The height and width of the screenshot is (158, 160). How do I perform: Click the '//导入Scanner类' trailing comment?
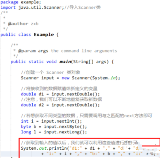click(x=82, y=8)
